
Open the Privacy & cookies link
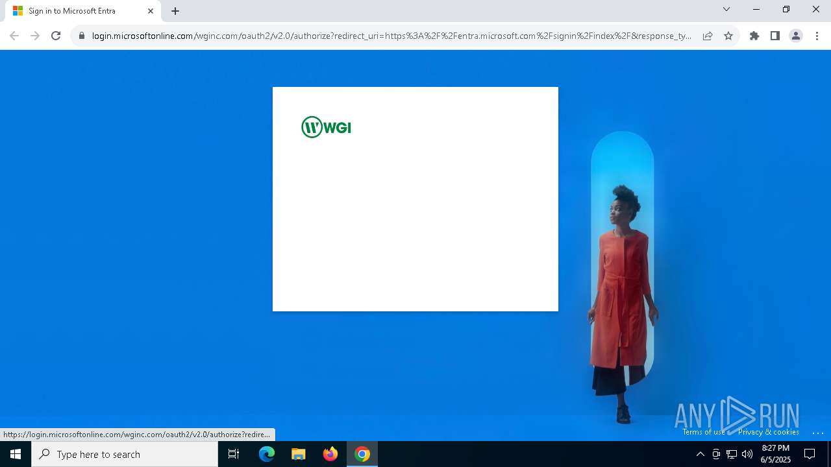(x=769, y=432)
